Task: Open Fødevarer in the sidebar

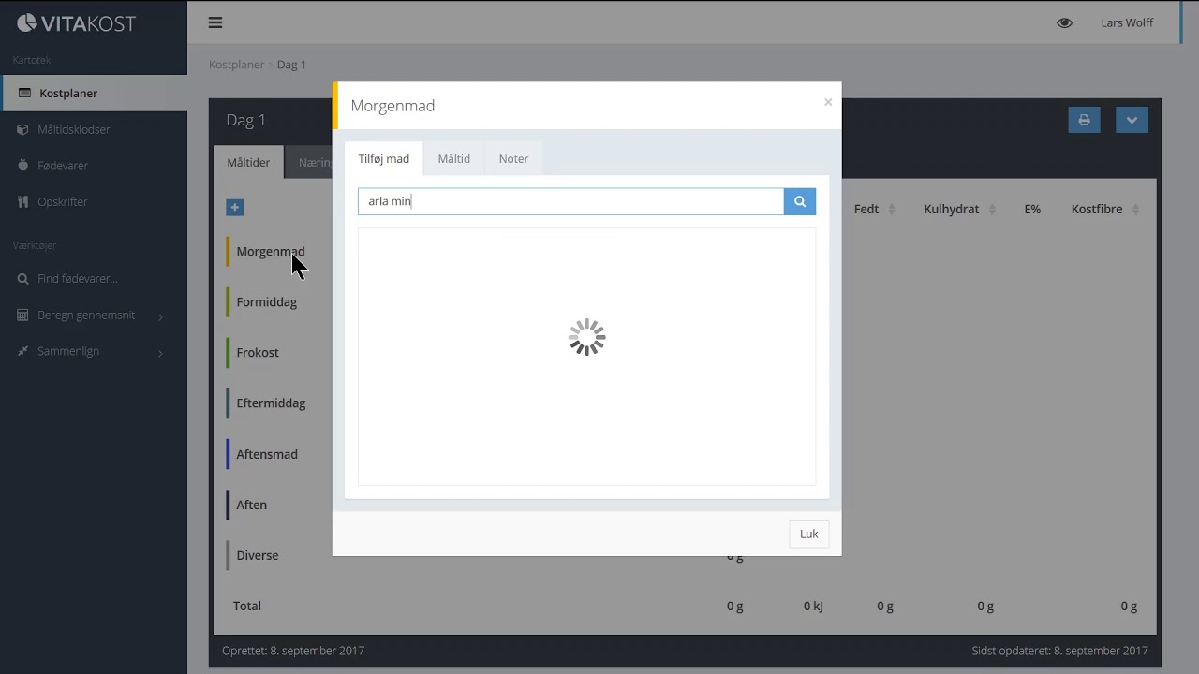Action: (63, 166)
